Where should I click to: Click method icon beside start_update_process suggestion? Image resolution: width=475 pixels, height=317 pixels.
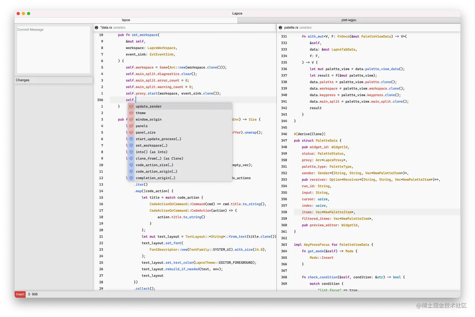point(131,139)
